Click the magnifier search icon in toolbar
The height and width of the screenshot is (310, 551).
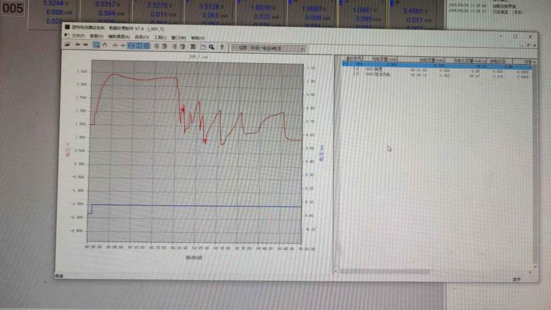click(211, 47)
